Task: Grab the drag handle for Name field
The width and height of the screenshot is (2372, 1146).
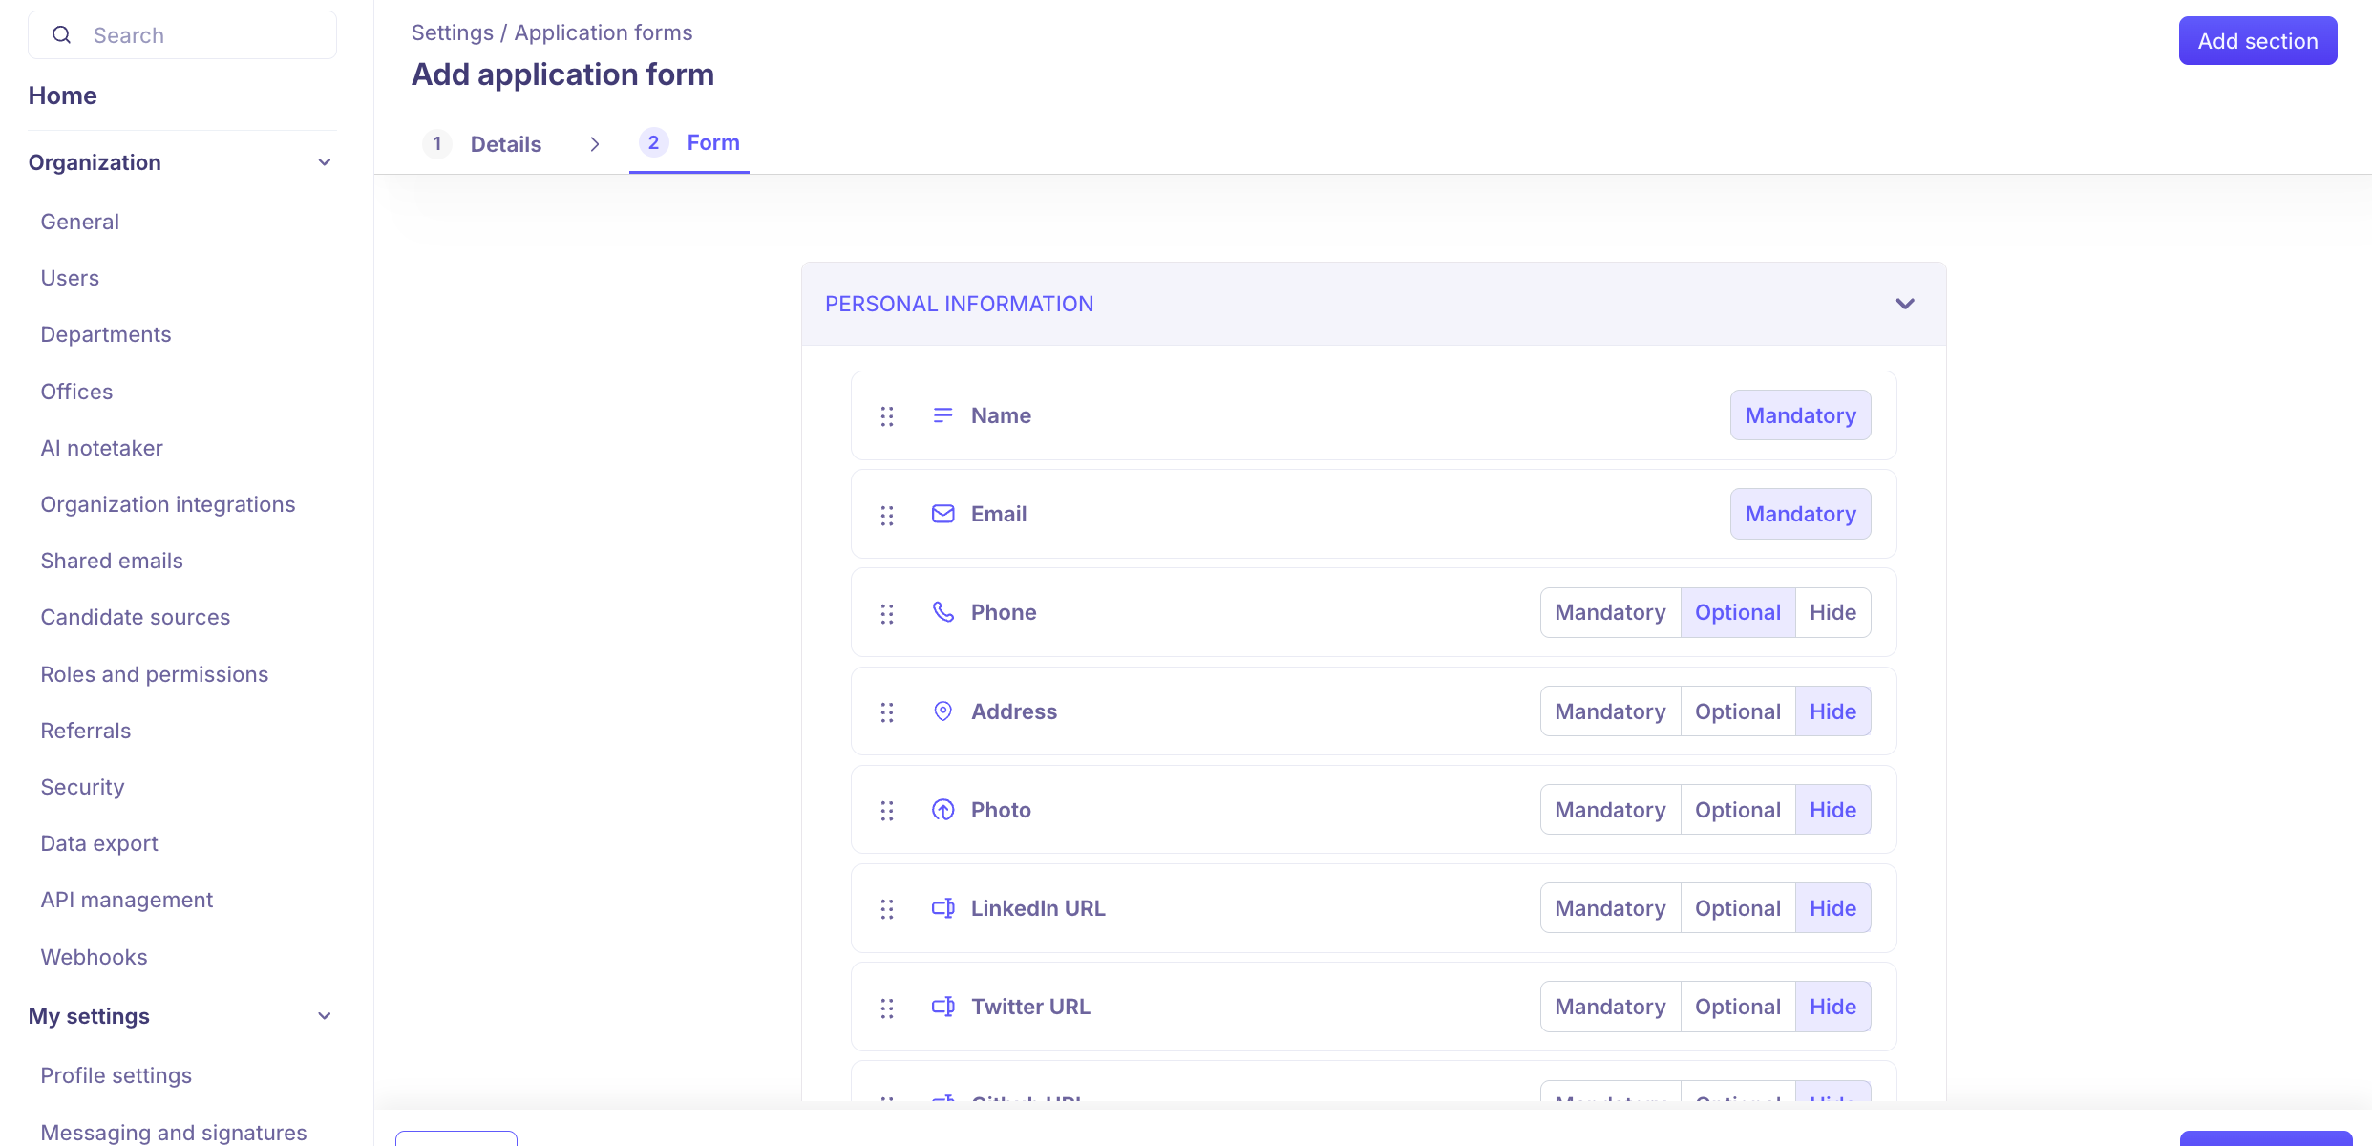Action: (x=887, y=416)
